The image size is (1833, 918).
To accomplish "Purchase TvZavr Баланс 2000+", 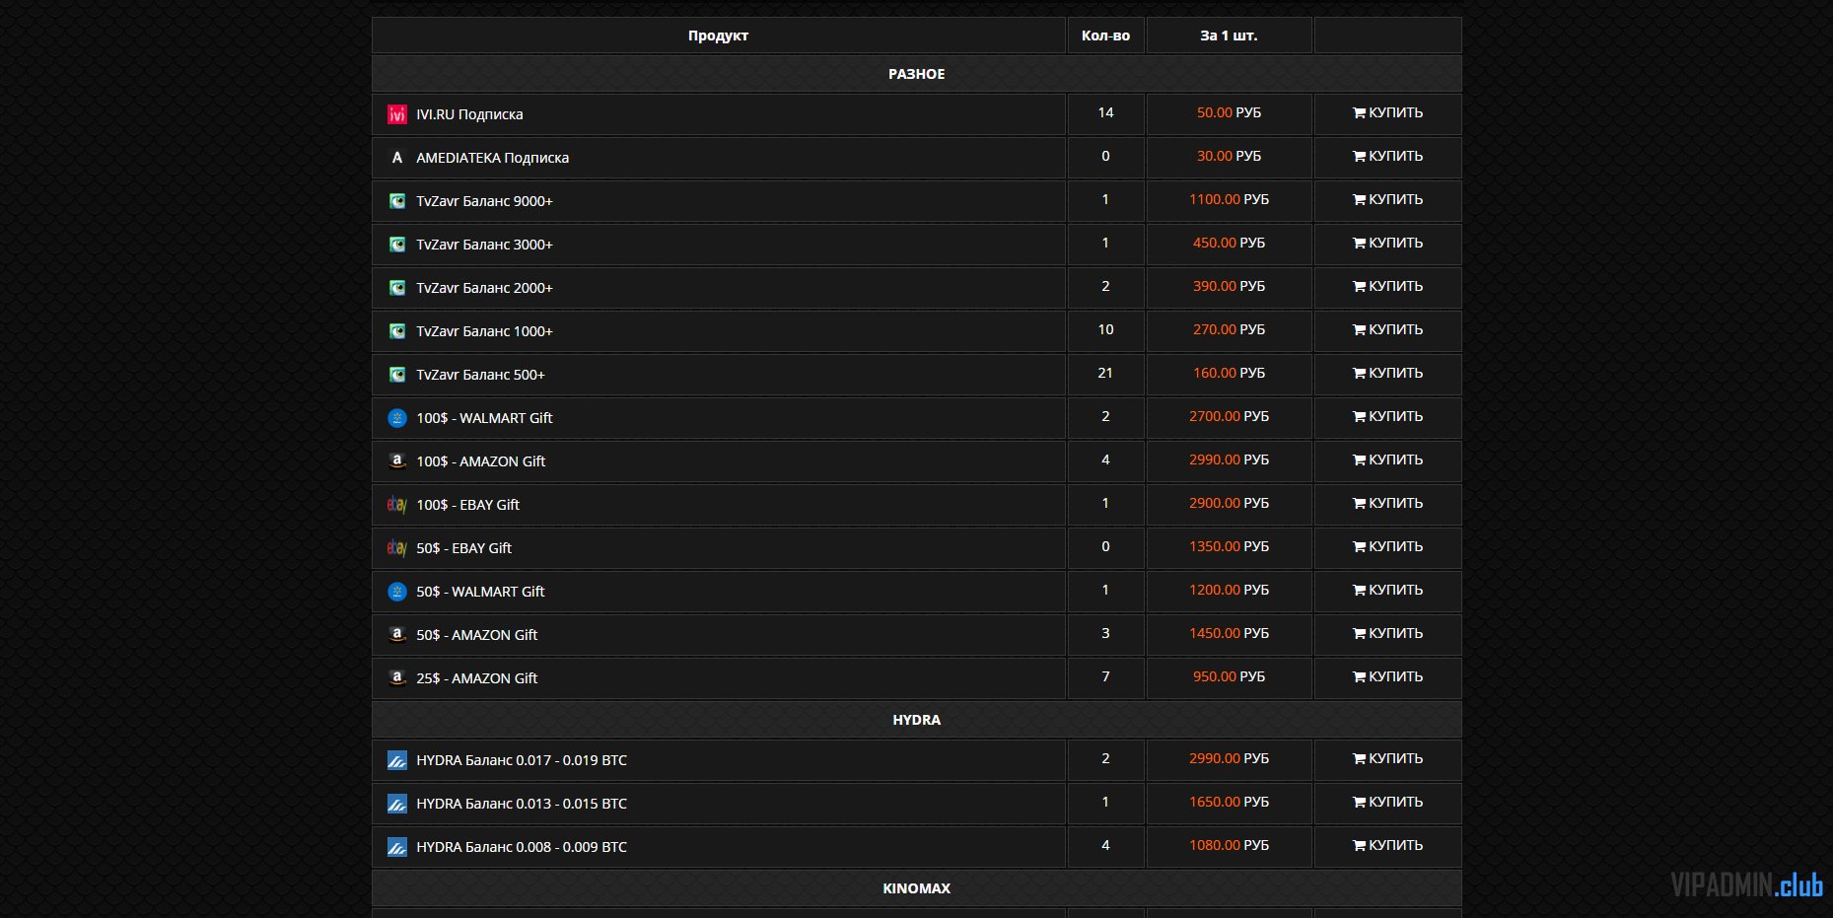I will pos(1387,287).
